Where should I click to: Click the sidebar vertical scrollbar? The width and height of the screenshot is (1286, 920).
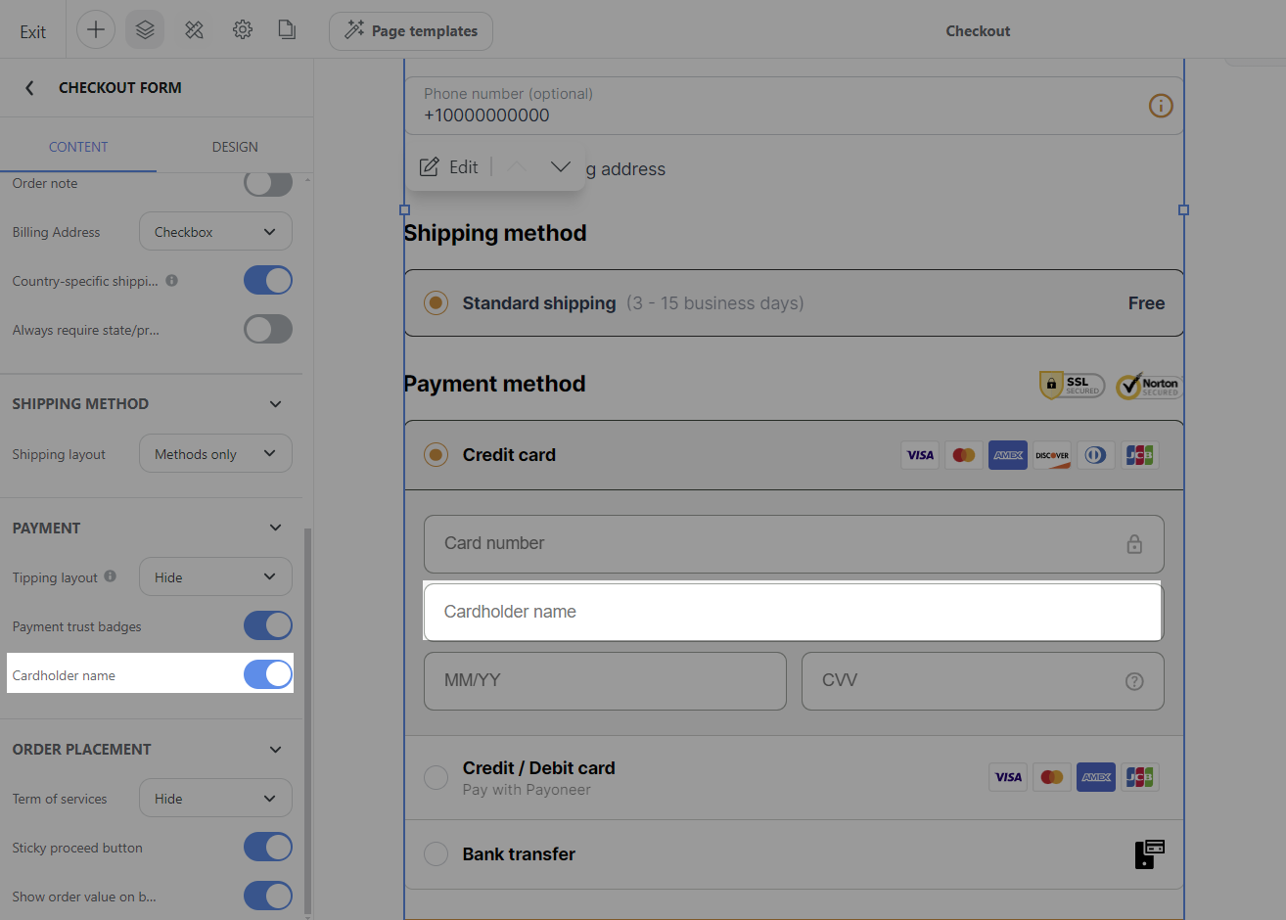(307, 719)
